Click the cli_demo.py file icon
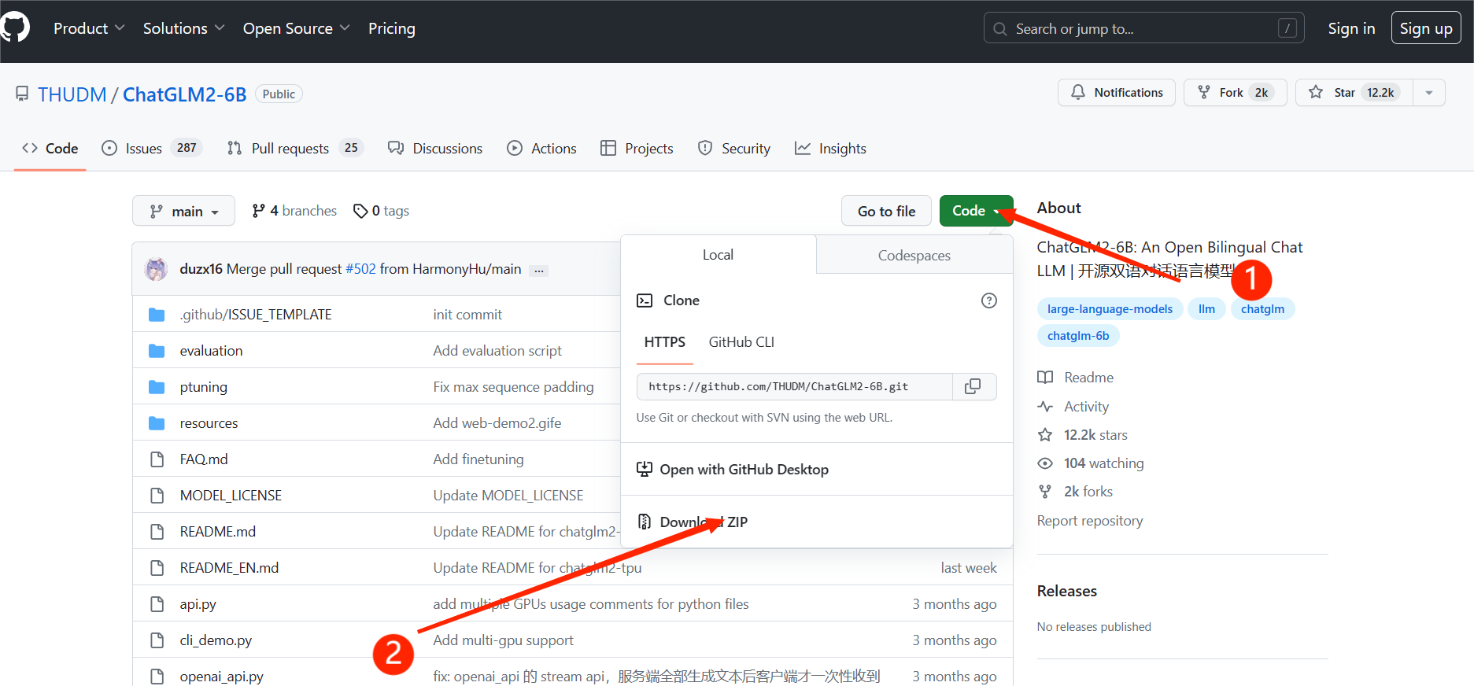Viewport: 1474px width, 686px height. pyautogui.click(x=157, y=640)
